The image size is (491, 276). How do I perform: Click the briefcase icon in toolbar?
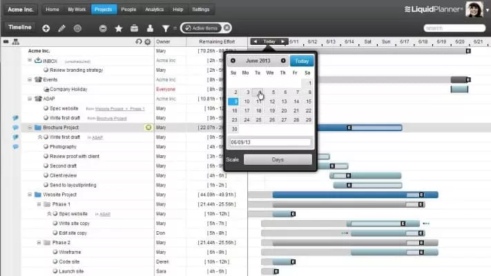(133, 28)
